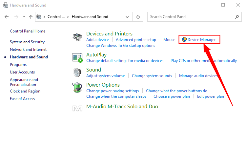This screenshot has width=246, height=164.
Task: Open Ease of Access category
Action: tap(22, 98)
